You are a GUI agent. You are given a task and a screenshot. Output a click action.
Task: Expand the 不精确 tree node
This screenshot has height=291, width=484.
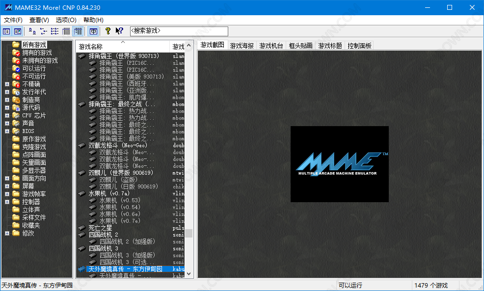tap(7, 84)
